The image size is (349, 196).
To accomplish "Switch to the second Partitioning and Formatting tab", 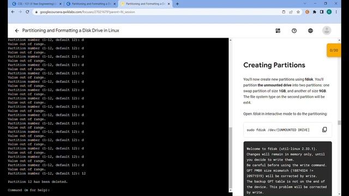I will 91,4.
